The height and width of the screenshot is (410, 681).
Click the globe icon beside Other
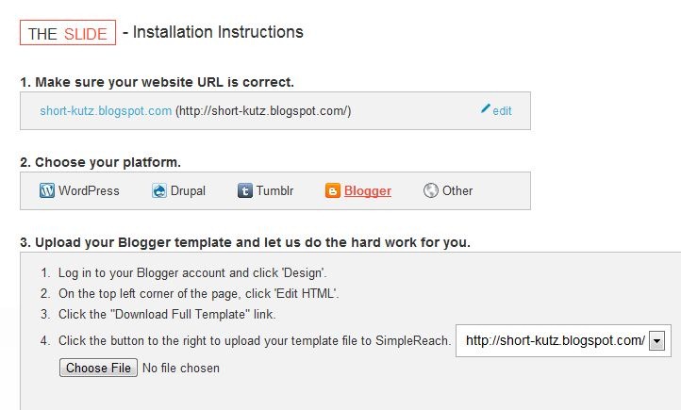tap(431, 190)
